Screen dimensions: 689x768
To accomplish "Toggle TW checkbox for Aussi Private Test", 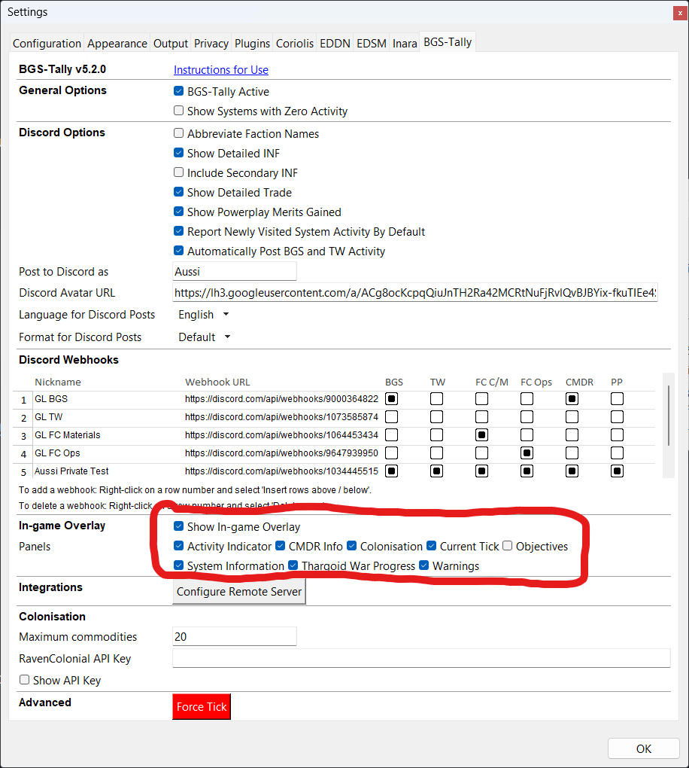I will click(436, 471).
